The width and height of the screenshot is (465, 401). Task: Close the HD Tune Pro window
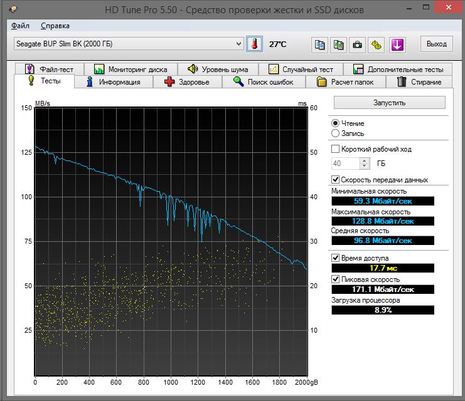[449, 7]
